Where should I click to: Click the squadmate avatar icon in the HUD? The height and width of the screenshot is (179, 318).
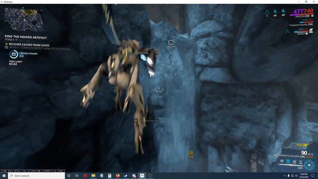(x=311, y=31)
